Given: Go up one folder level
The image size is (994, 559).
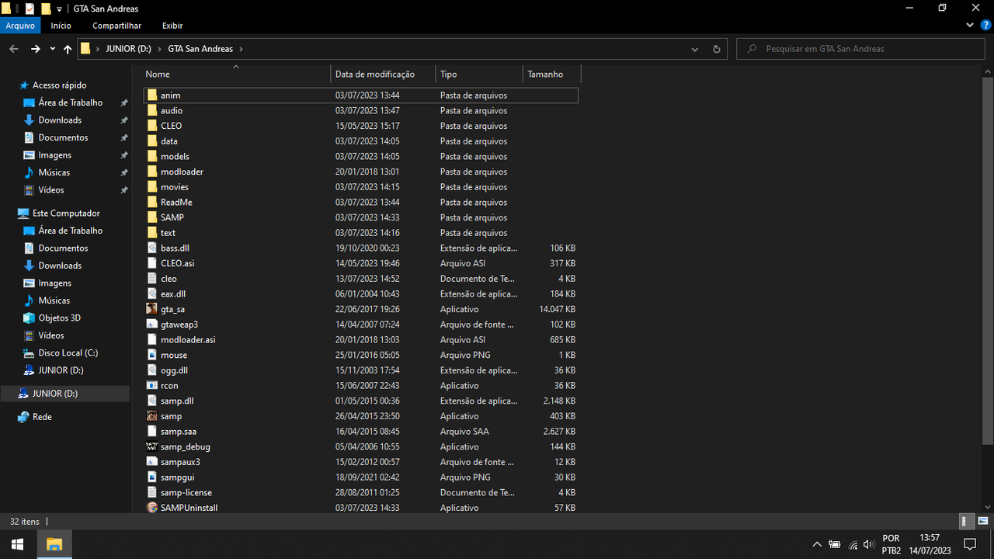Looking at the screenshot, I should pos(68,49).
